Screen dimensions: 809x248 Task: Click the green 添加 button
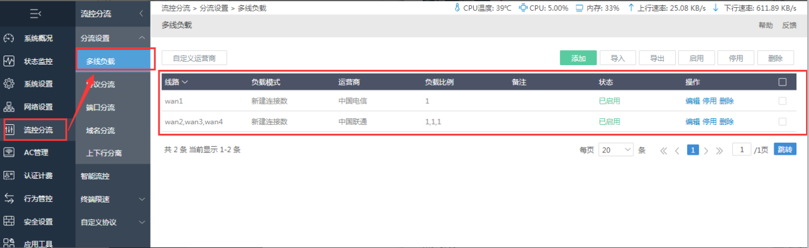(x=578, y=58)
